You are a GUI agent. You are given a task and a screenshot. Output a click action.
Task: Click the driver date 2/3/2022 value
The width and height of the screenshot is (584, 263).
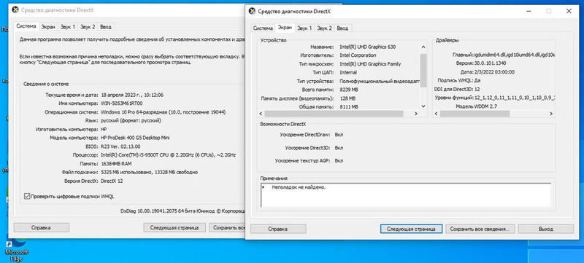[x=494, y=72]
